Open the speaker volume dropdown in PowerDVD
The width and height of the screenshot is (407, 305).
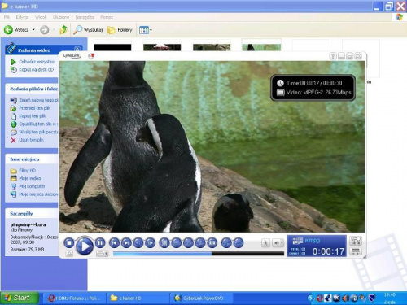pyautogui.click(x=278, y=243)
